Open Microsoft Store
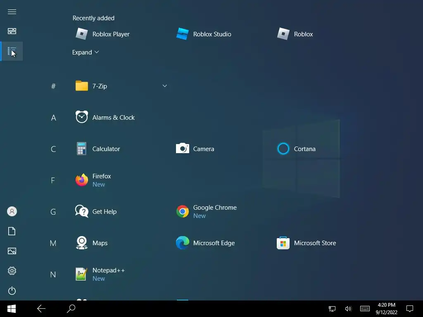423x317 pixels. (307, 243)
